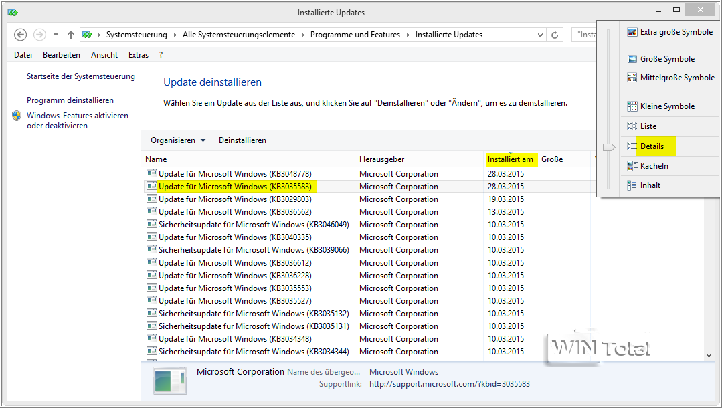Click the search input field
This screenshot has width=722, height=408.
[584, 35]
